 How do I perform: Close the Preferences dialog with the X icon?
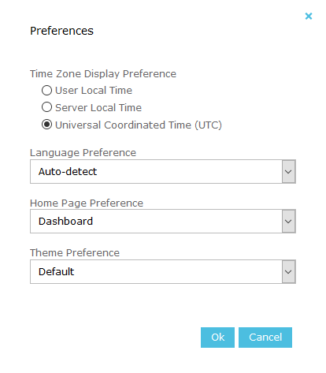point(309,16)
